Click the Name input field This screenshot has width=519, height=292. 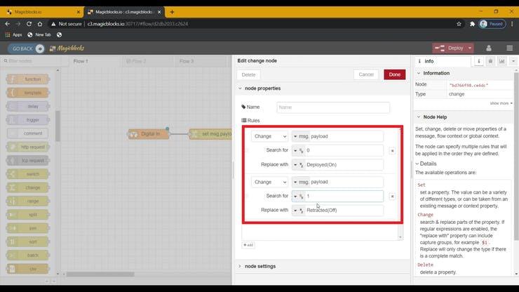pyautogui.click(x=332, y=107)
